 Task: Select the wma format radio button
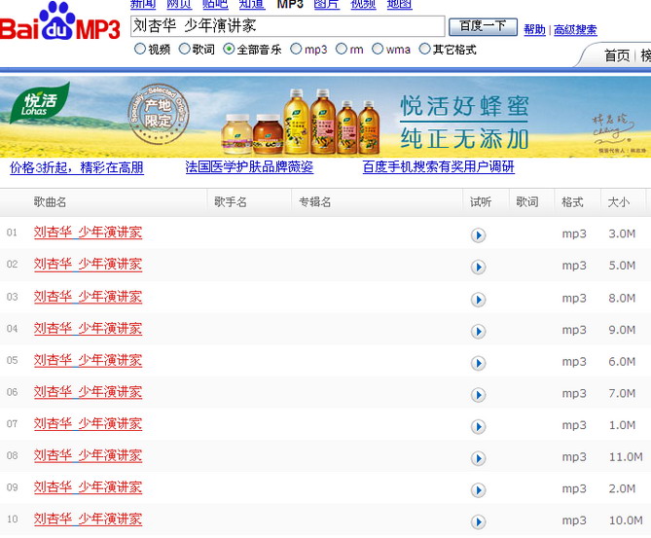[379, 49]
